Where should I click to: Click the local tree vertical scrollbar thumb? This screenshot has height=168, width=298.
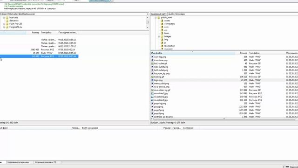click(147, 22)
